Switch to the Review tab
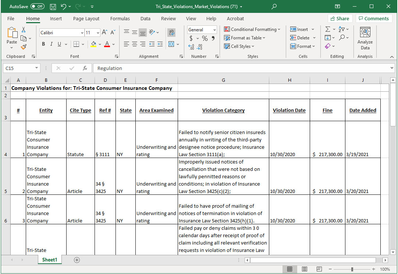Screen dimensions: 398x274 coord(168,18)
